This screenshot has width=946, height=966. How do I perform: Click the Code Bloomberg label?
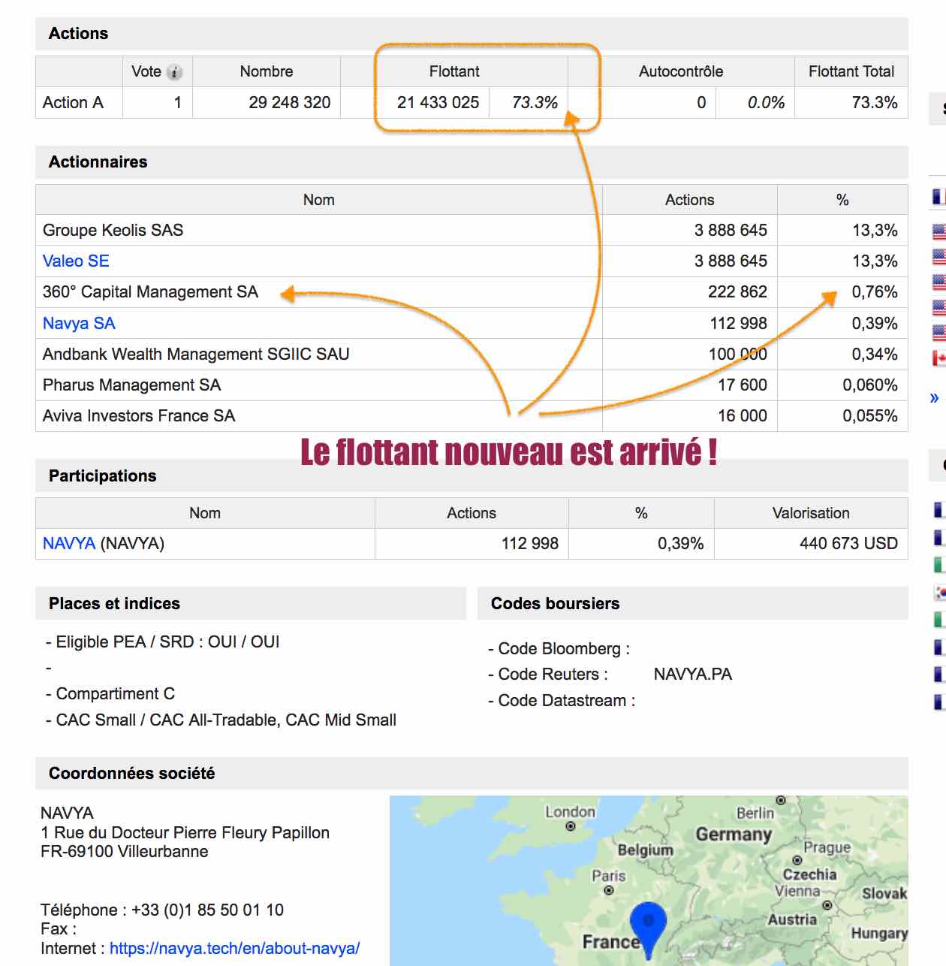tap(559, 649)
